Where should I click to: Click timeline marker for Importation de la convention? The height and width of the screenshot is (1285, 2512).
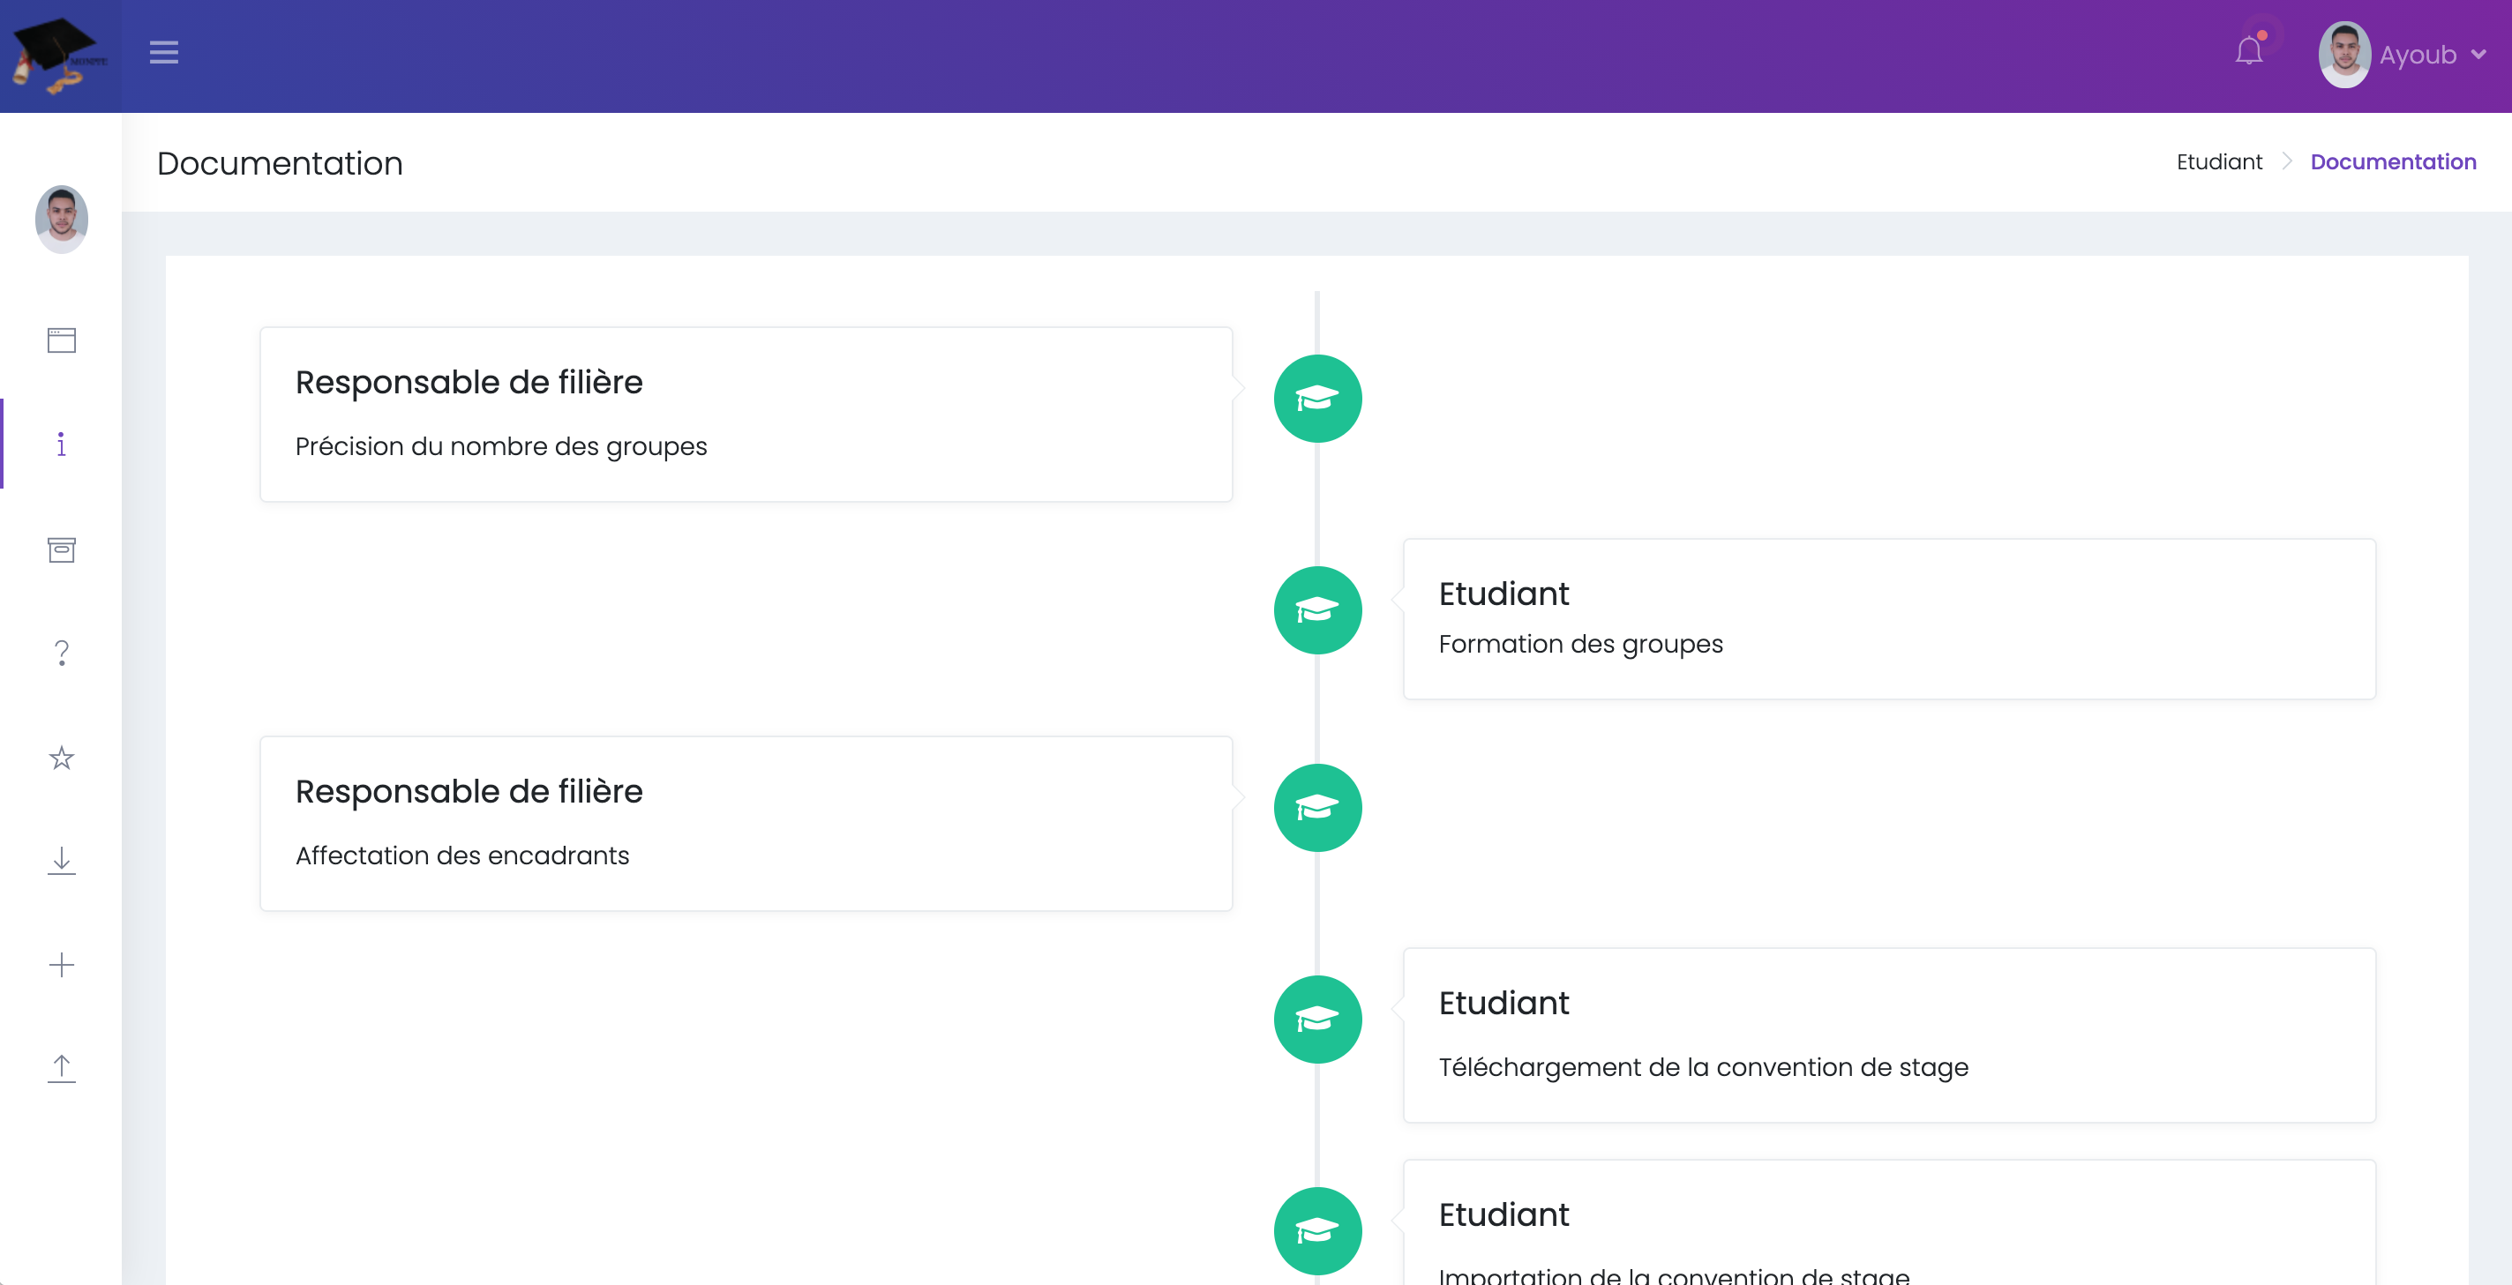[1317, 1231]
